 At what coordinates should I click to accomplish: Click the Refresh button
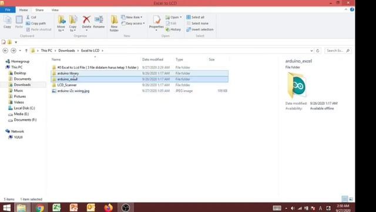pos(318,51)
